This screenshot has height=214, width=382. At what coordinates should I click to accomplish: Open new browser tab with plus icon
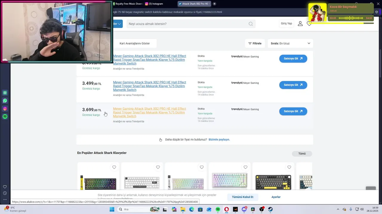214,4
